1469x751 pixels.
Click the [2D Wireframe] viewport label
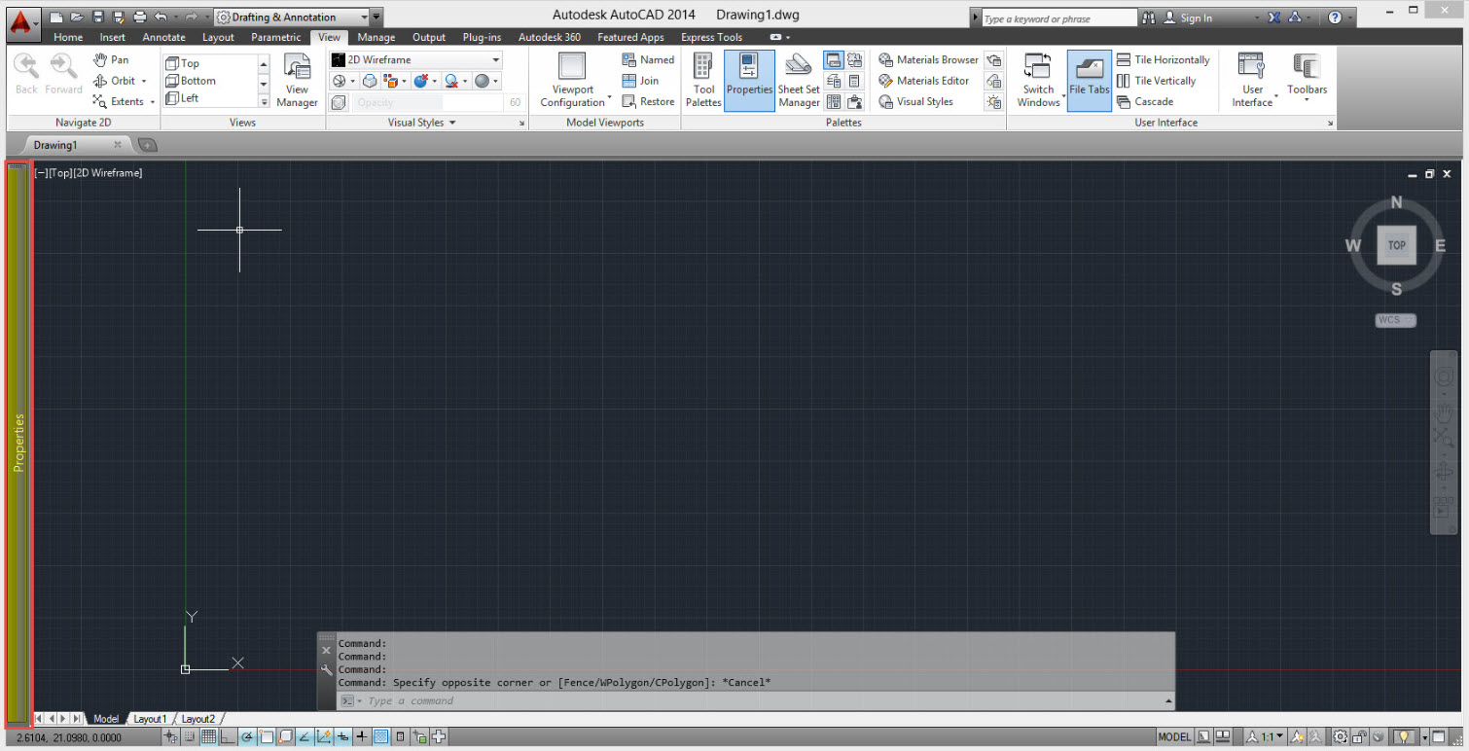coord(108,173)
